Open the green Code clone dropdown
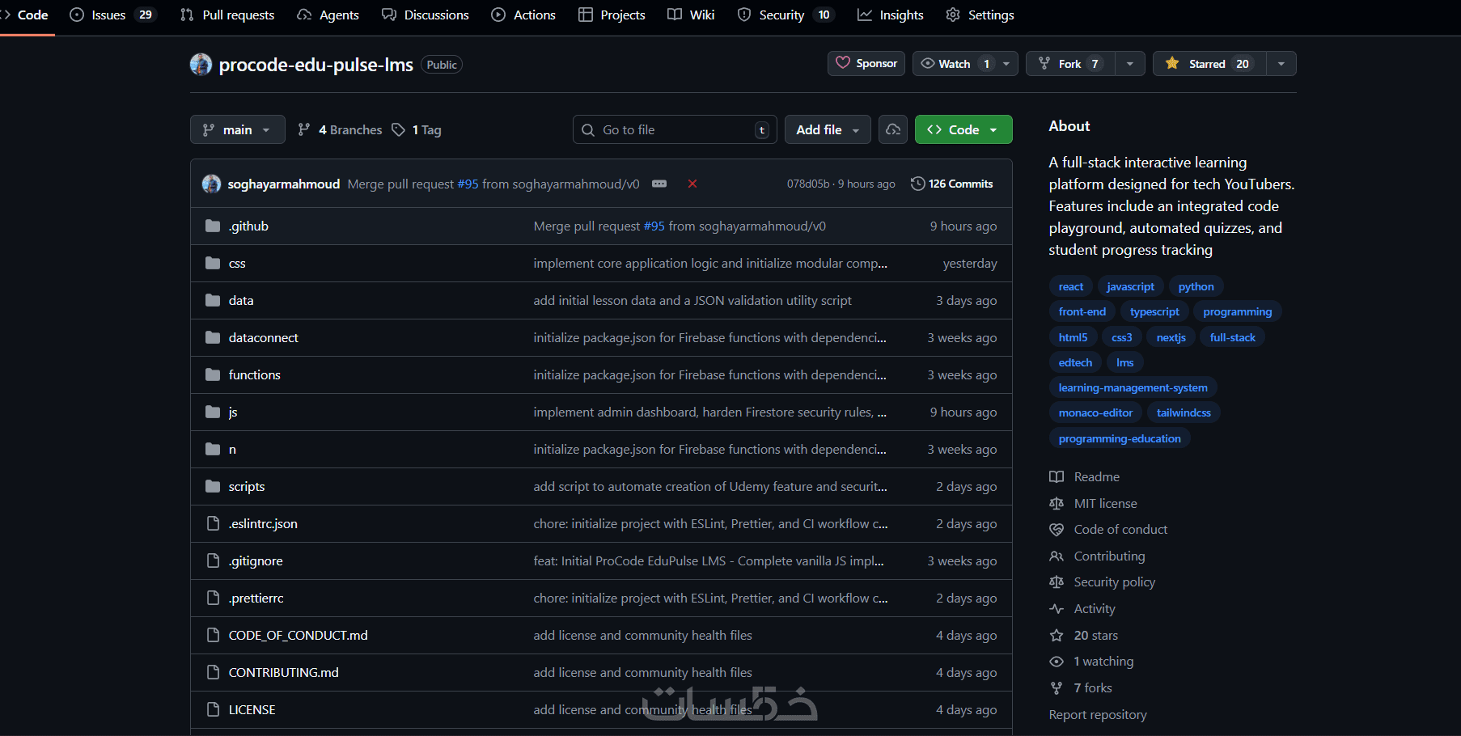 pos(963,129)
